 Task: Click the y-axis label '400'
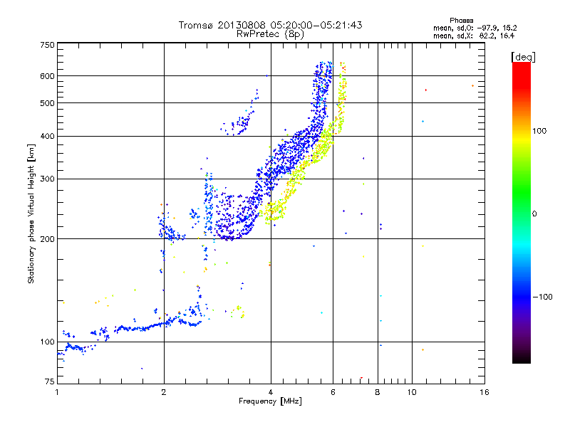pyautogui.click(x=47, y=136)
